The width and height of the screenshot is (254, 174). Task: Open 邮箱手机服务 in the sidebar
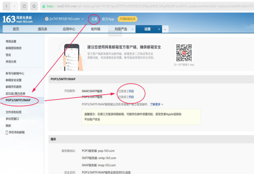point(14,87)
